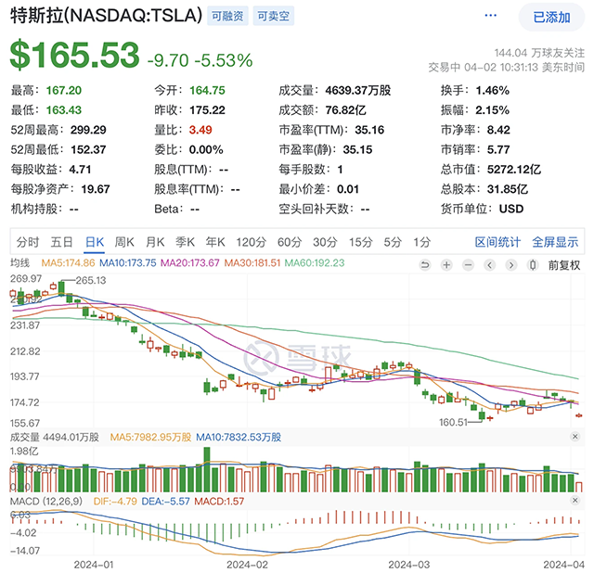Click the MA60:192.23 moving average label
This screenshot has height=573, width=594.
(315, 262)
